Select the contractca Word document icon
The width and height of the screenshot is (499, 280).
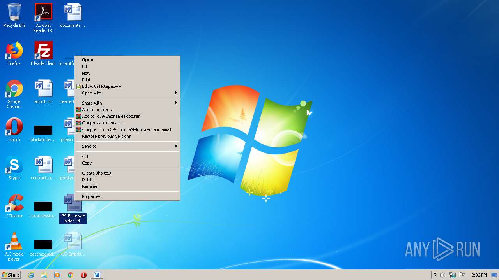coord(43,168)
